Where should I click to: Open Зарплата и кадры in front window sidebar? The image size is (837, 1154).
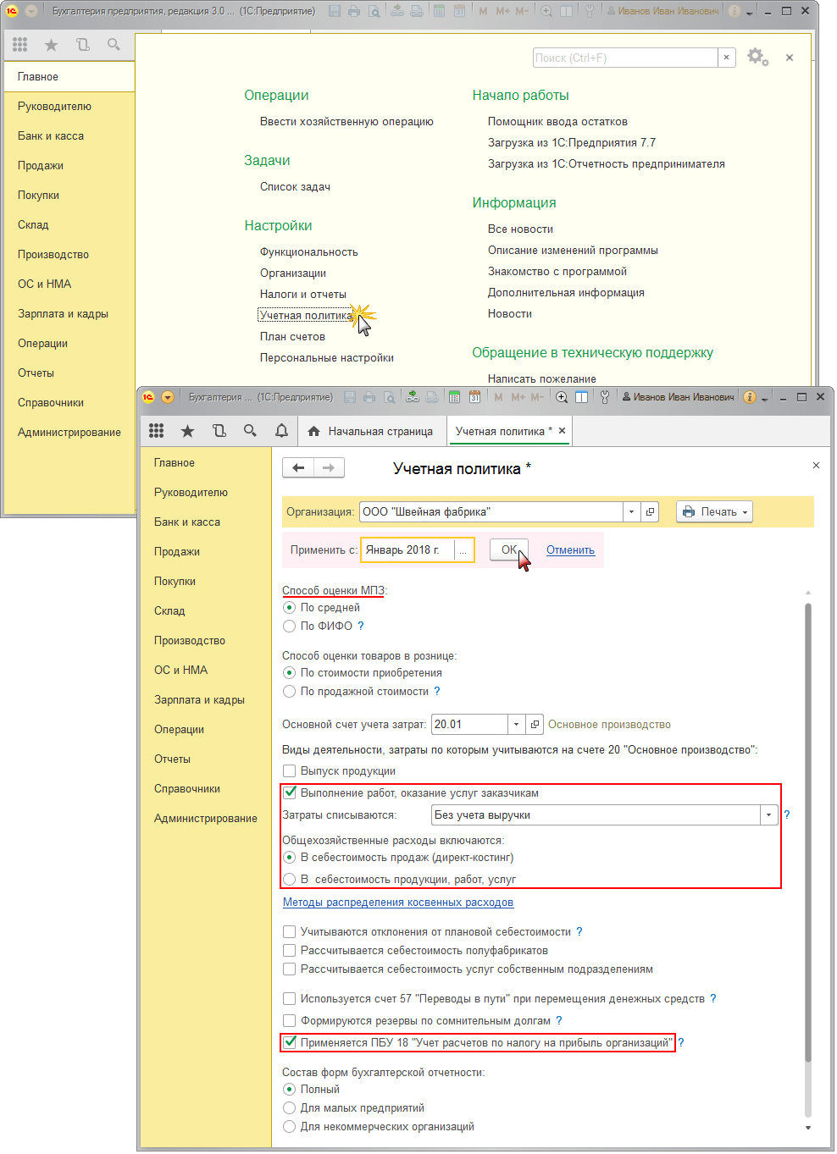tap(199, 699)
